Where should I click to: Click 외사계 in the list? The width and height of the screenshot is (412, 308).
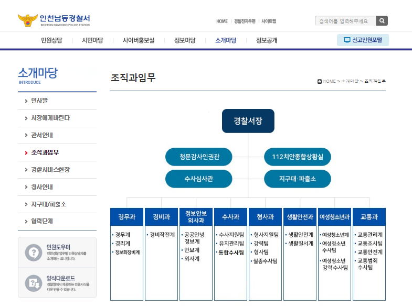tap(192, 259)
